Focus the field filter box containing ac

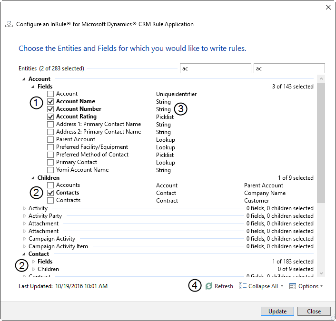(289, 68)
